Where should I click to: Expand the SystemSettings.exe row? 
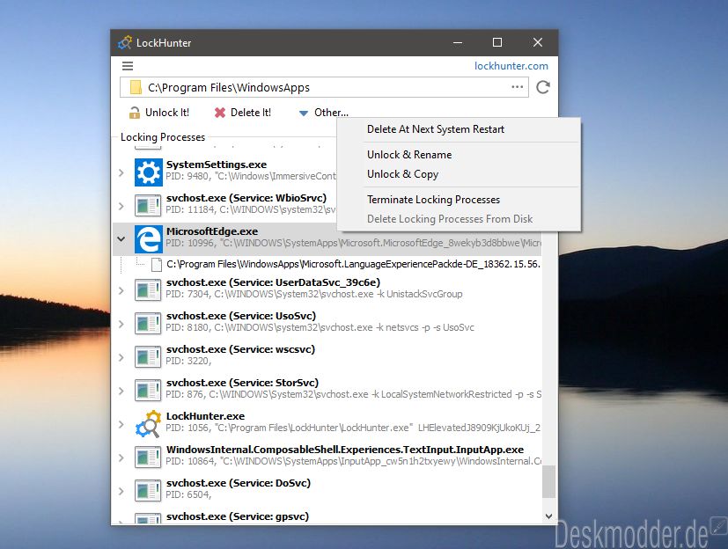coord(121,172)
